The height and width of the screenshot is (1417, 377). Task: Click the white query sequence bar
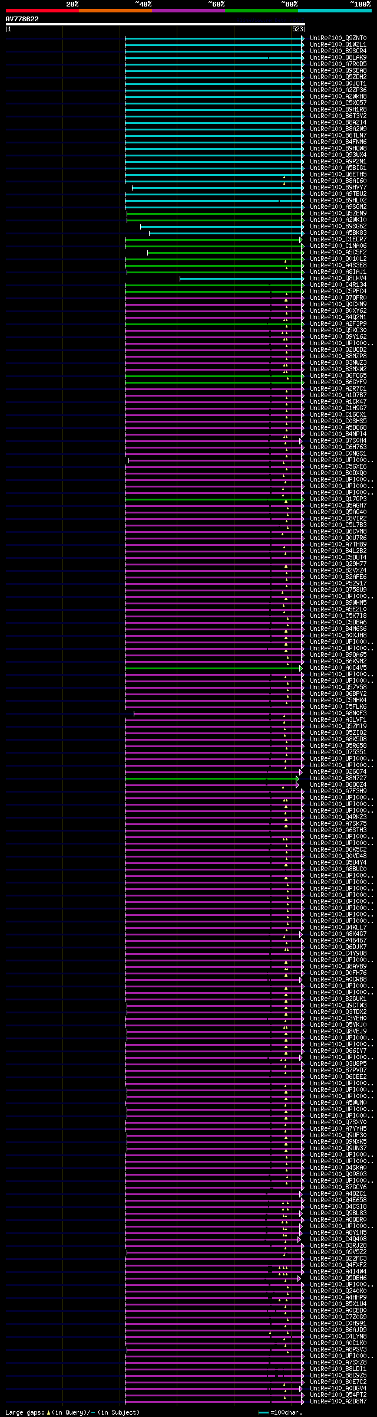[x=155, y=24]
